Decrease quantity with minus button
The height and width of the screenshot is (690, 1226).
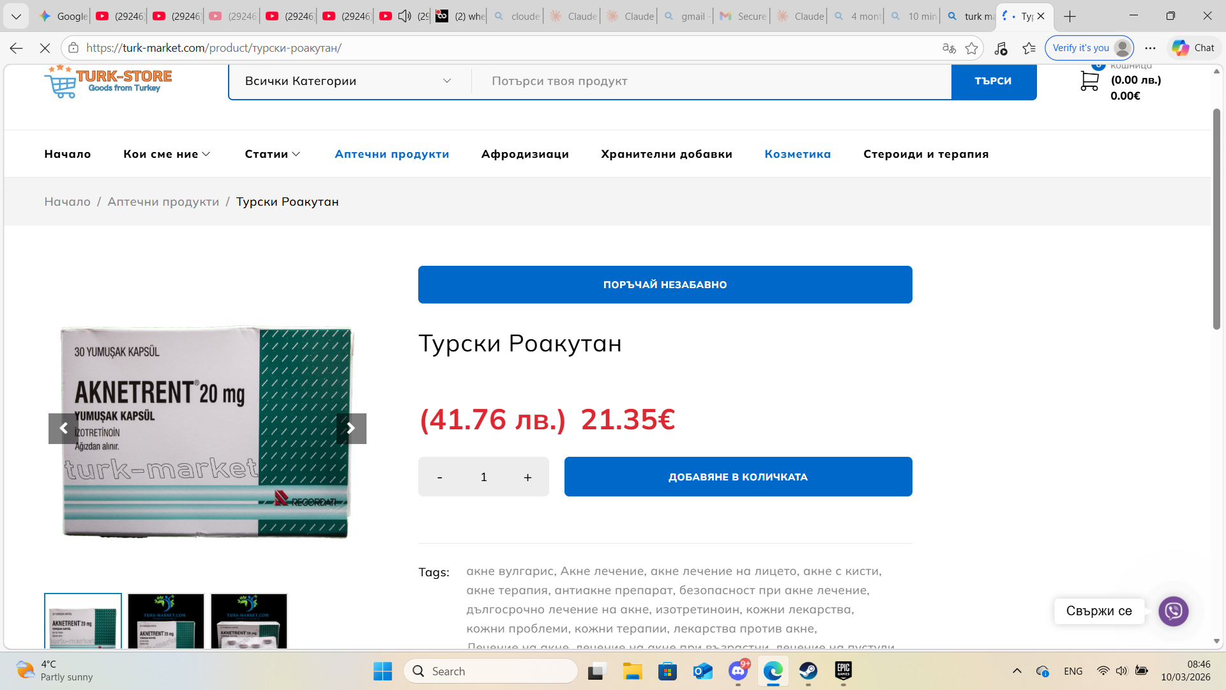pyautogui.click(x=439, y=477)
